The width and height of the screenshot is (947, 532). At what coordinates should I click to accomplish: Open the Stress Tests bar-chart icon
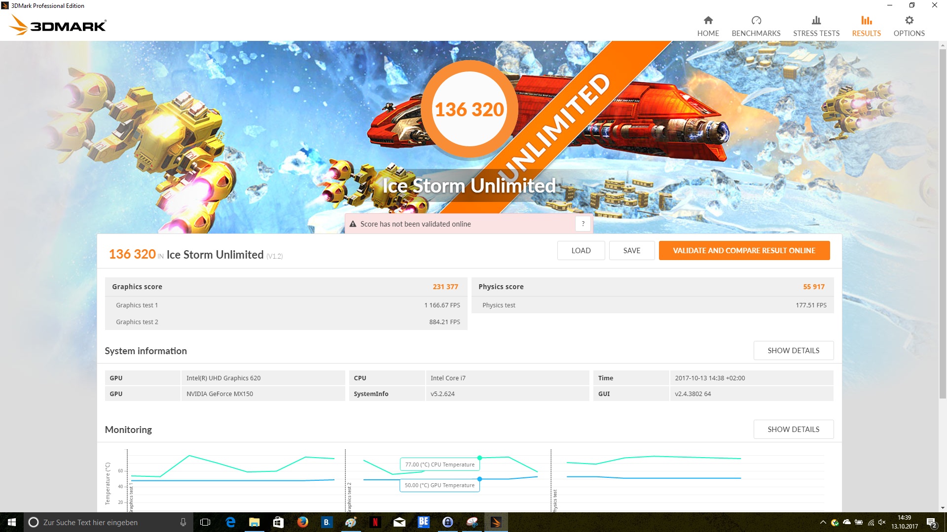click(816, 21)
